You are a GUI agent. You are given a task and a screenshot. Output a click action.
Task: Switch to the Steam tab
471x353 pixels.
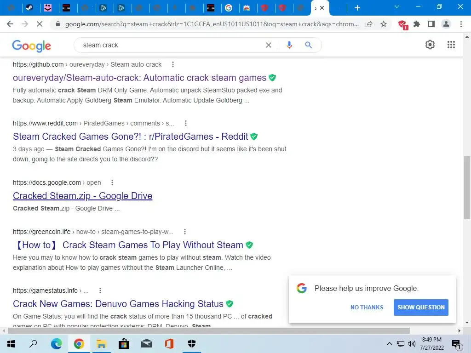(x=29, y=8)
